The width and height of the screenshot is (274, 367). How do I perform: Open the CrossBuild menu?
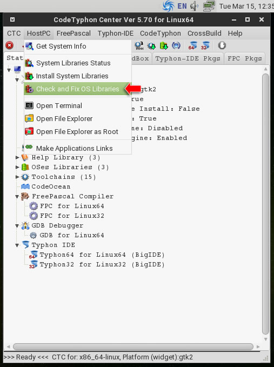tap(204, 33)
